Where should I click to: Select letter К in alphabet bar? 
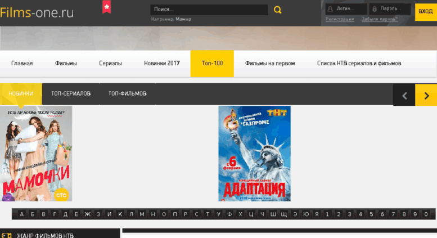point(120,214)
